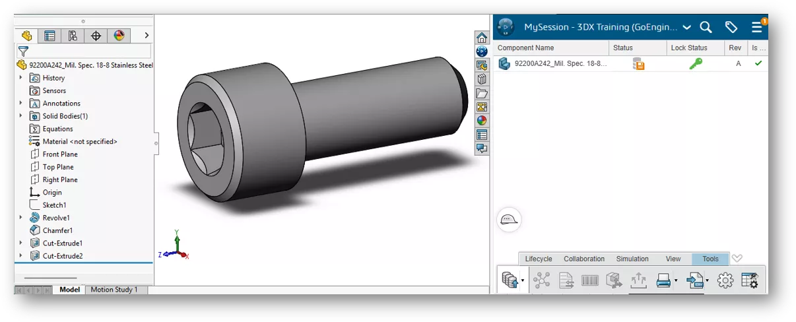Open the Custom Properties task pane icon

[x=482, y=135]
